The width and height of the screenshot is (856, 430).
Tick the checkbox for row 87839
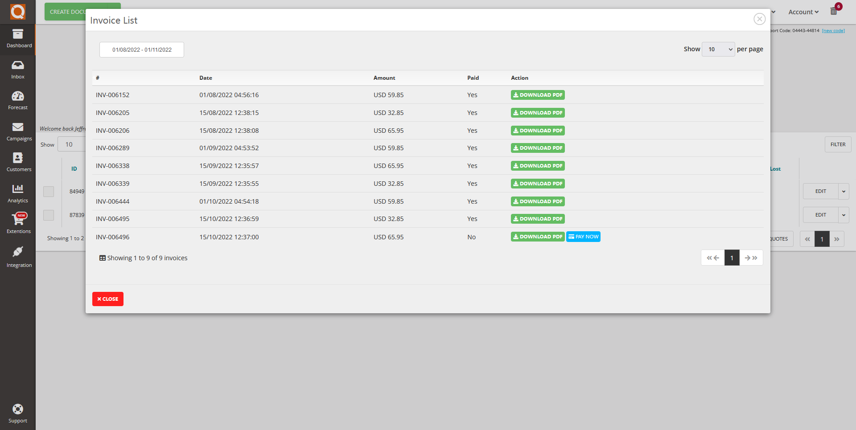pos(49,215)
